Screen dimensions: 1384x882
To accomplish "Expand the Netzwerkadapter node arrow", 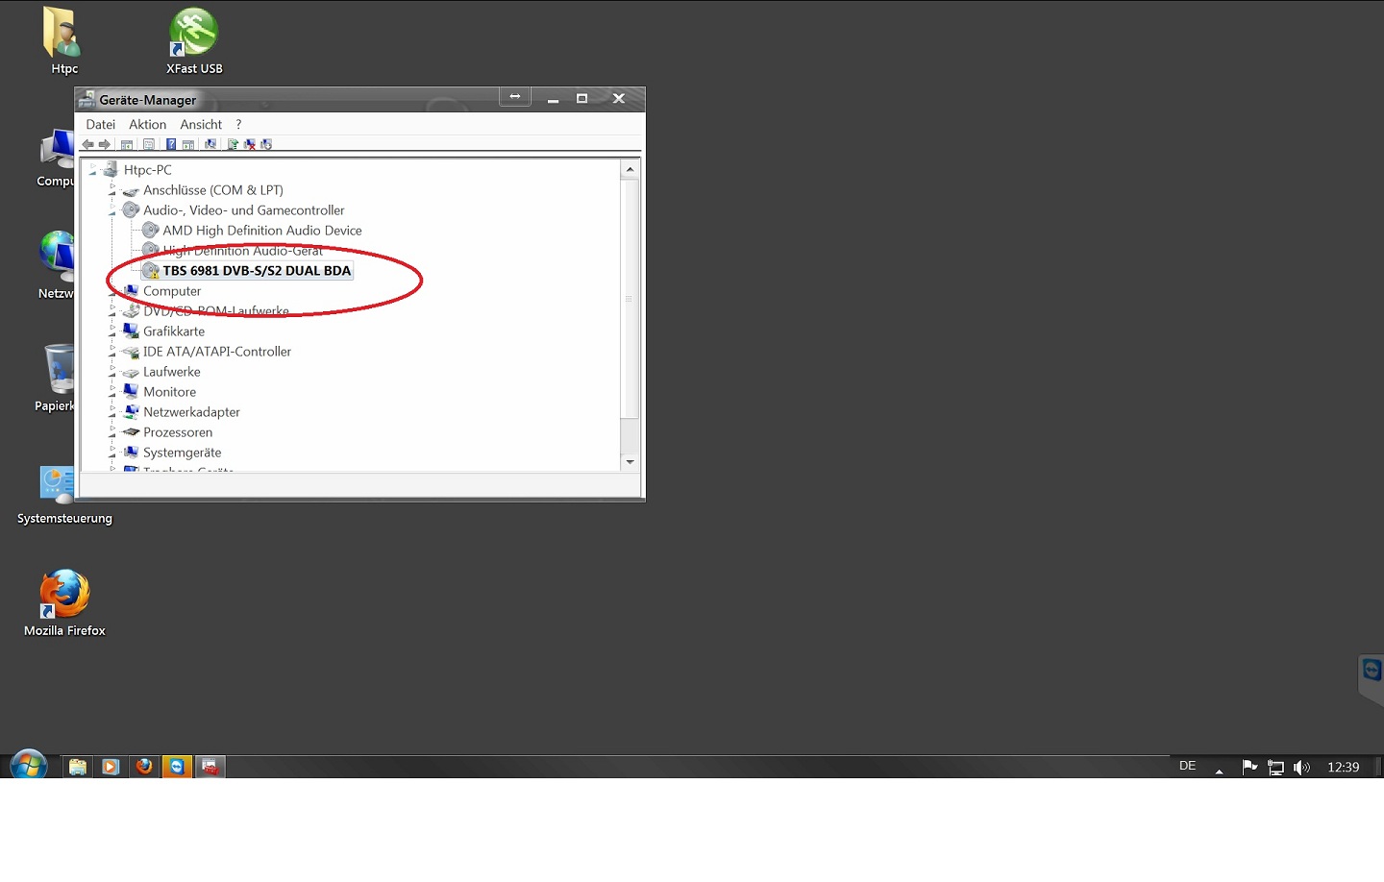I will [x=112, y=411].
